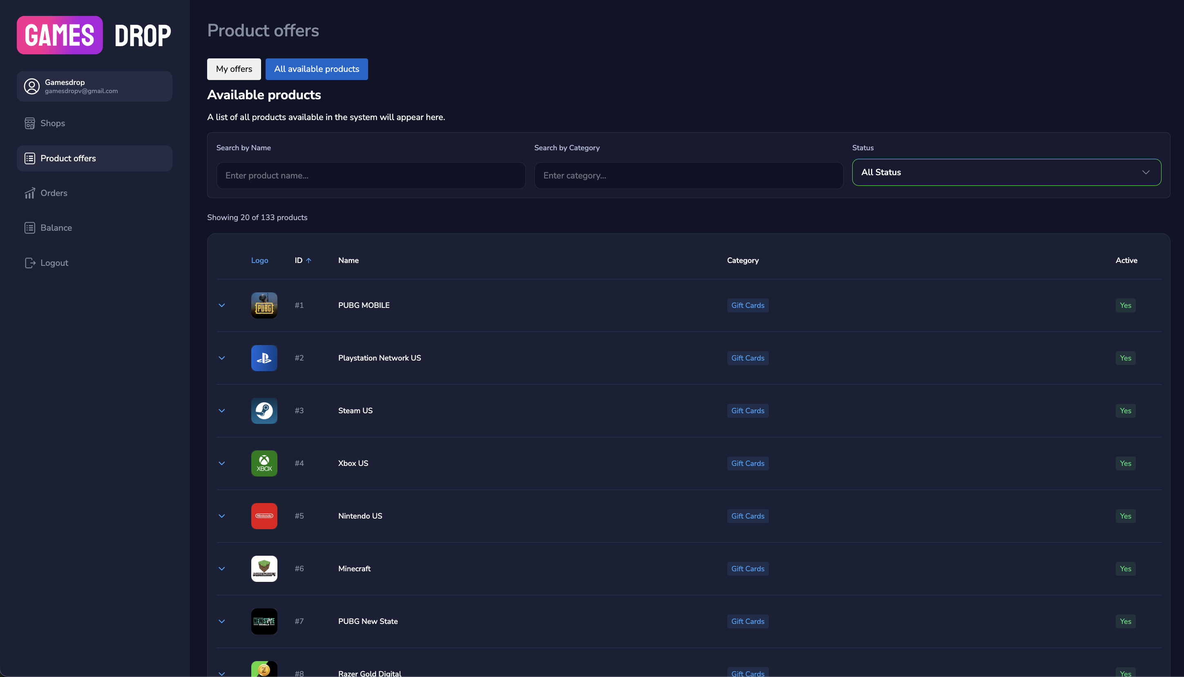Viewport: 1184px width, 677px height.
Task: Click the Logout door icon
Action: [x=30, y=263]
